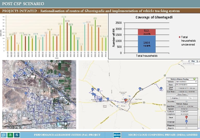Click the 'Coverage of Ghantagadi' chart title

[x=154, y=17]
